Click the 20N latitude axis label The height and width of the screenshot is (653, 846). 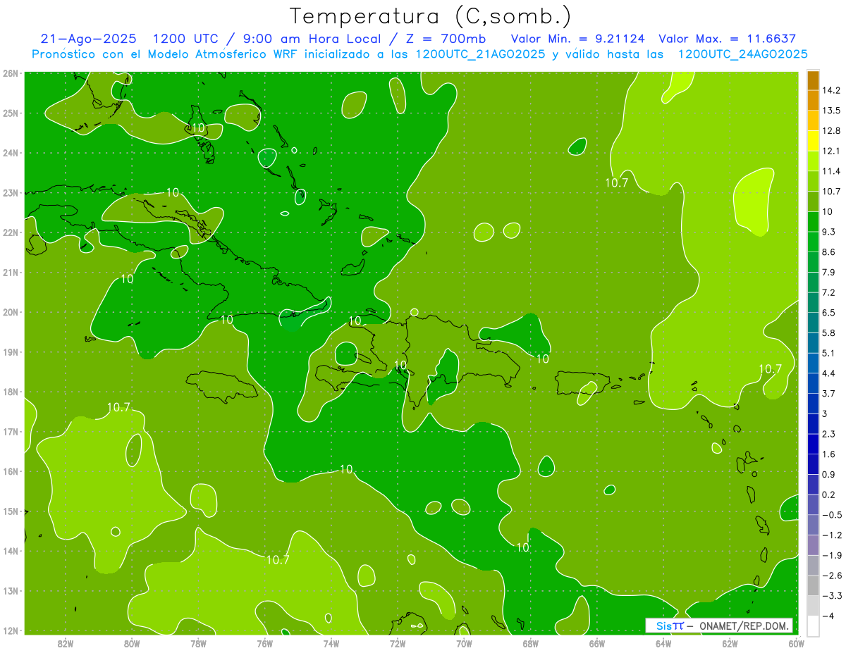10,312
